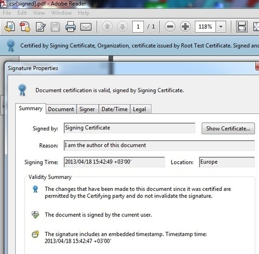Zoom out with minus button
Viewport: 259px width, 254px height.
170,26
